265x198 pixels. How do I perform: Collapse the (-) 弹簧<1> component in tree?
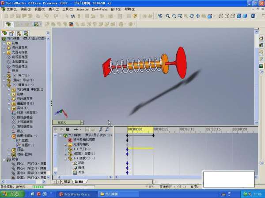4,84
